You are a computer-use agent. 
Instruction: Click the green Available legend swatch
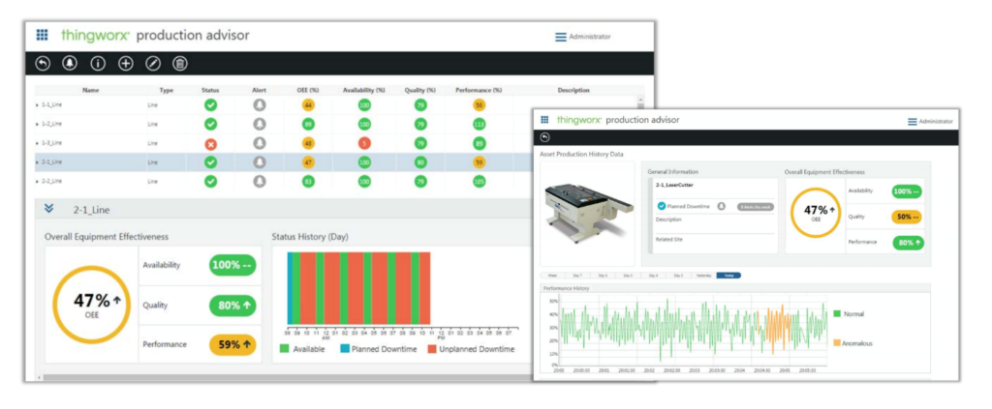pos(285,348)
